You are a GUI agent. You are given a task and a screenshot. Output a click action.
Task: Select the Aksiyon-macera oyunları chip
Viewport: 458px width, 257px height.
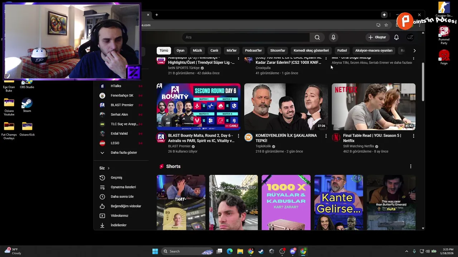(x=374, y=51)
